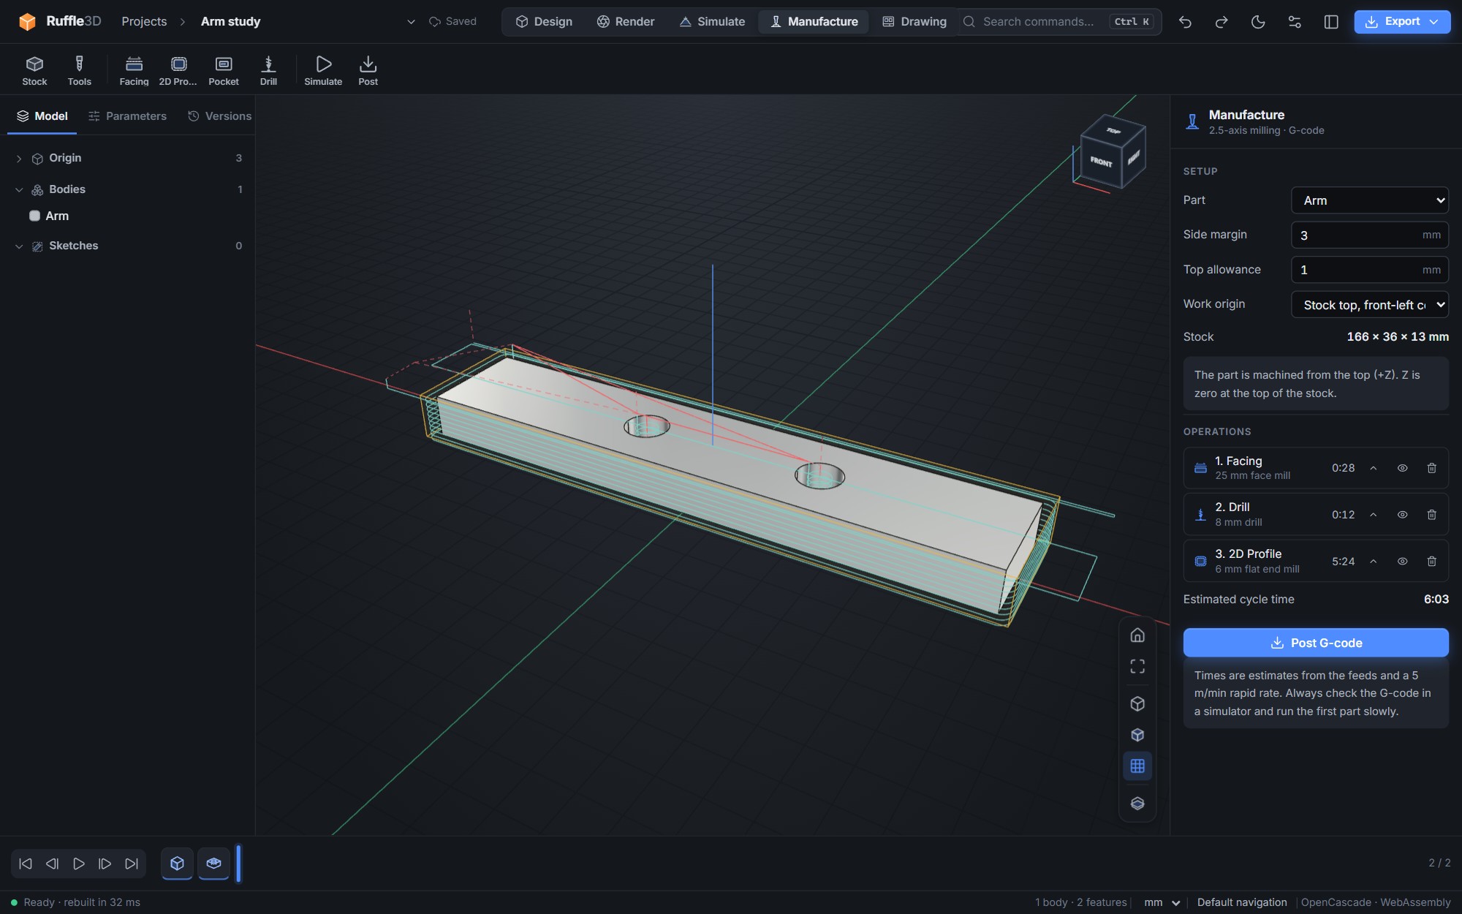Viewport: 1462px width, 914px height.
Task: Delete the Facing operation
Action: click(1431, 468)
